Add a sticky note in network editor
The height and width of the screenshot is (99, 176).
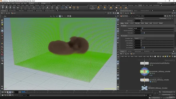(165, 56)
